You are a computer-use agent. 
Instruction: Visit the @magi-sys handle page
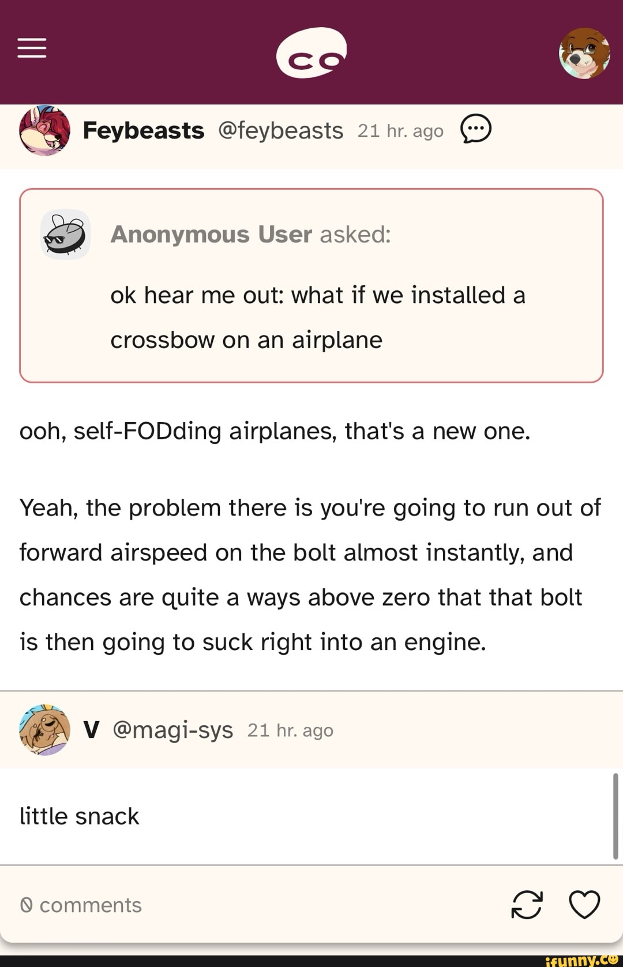[173, 730]
